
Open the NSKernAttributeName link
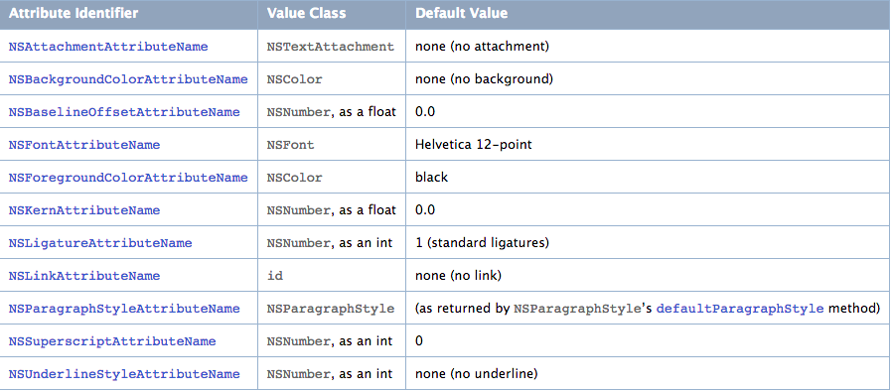pyautogui.click(x=84, y=210)
